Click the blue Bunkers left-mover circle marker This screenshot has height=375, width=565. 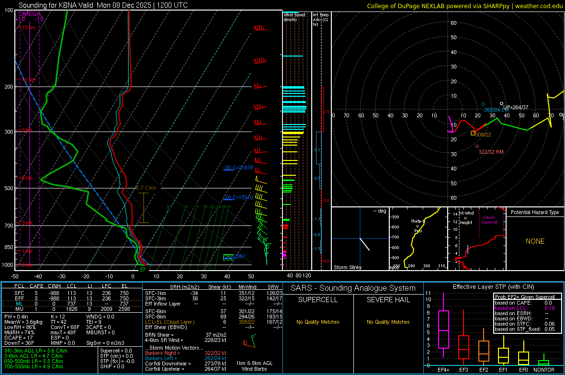[x=483, y=104]
